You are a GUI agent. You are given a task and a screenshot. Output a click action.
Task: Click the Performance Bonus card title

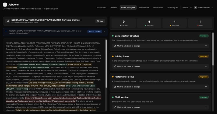pos(124,77)
